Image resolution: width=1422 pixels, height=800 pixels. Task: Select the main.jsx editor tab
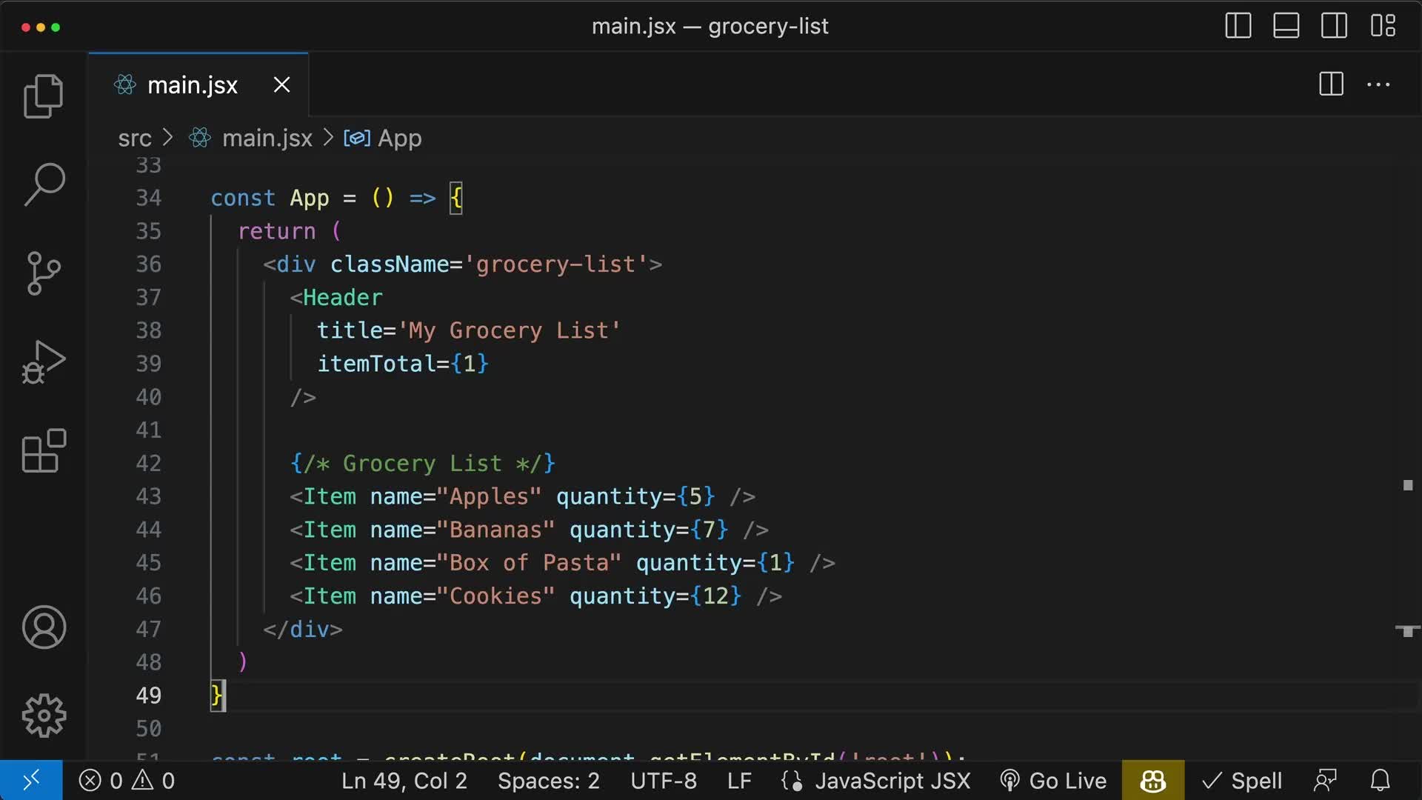192,85
